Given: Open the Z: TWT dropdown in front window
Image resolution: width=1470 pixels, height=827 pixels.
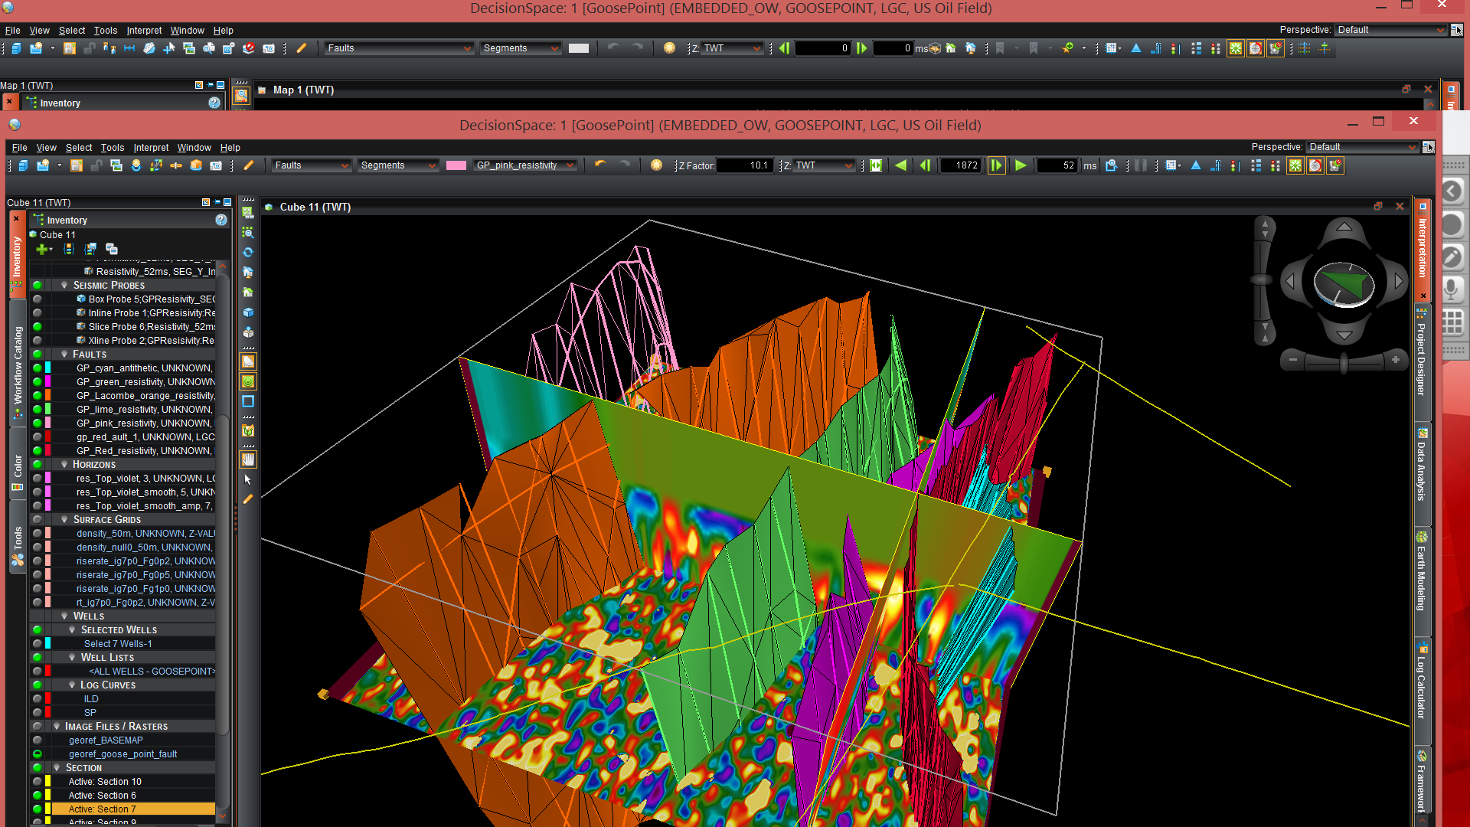Looking at the screenshot, I should [823, 165].
